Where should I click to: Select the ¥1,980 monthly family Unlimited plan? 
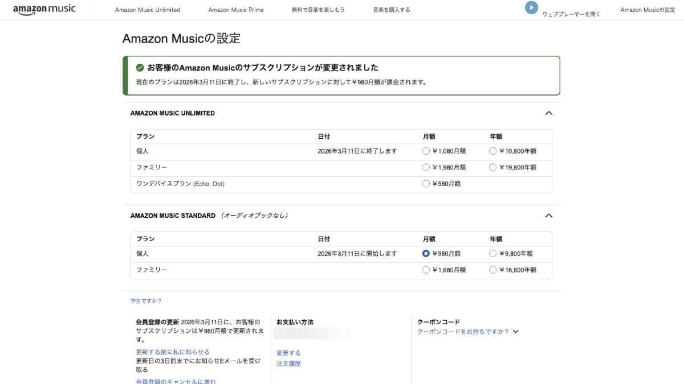pyautogui.click(x=426, y=167)
